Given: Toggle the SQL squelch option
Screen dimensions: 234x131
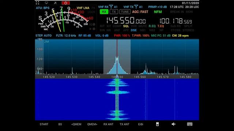Looking at the screenshot, I should click(x=126, y=26).
